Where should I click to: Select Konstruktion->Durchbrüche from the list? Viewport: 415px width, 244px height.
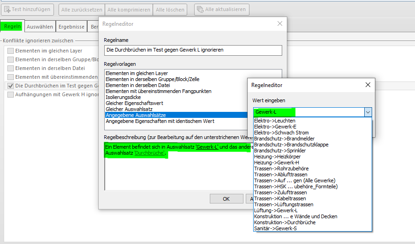click(x=285, y=222)
